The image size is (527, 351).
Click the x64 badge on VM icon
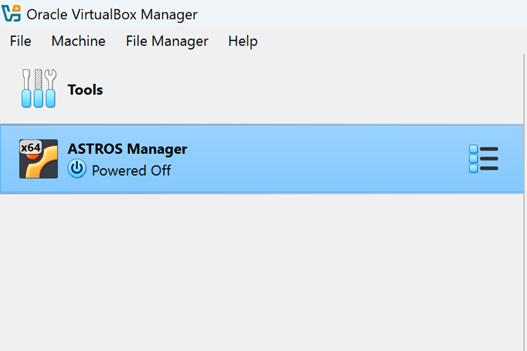(x=30, y=147)
